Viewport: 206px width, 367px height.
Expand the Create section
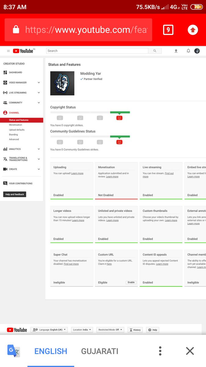click(39, 169)
